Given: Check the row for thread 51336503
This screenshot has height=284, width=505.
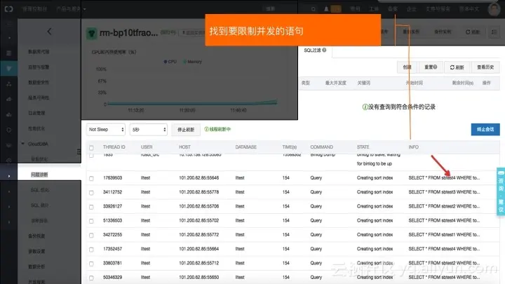Looking at the screenshot, I should tap(91, 221).
